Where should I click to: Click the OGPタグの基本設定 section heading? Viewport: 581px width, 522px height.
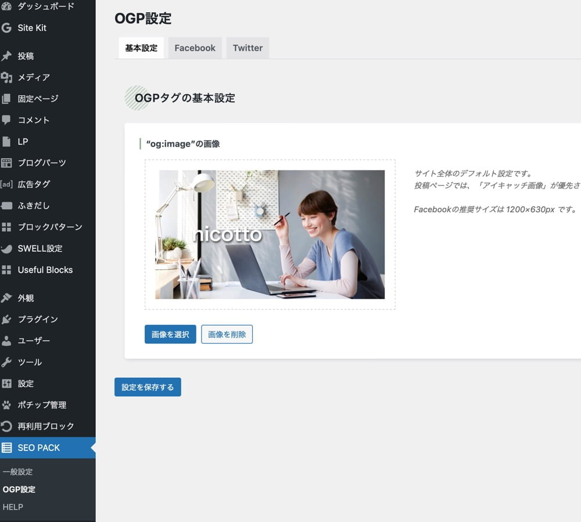[x=185, y=98]
